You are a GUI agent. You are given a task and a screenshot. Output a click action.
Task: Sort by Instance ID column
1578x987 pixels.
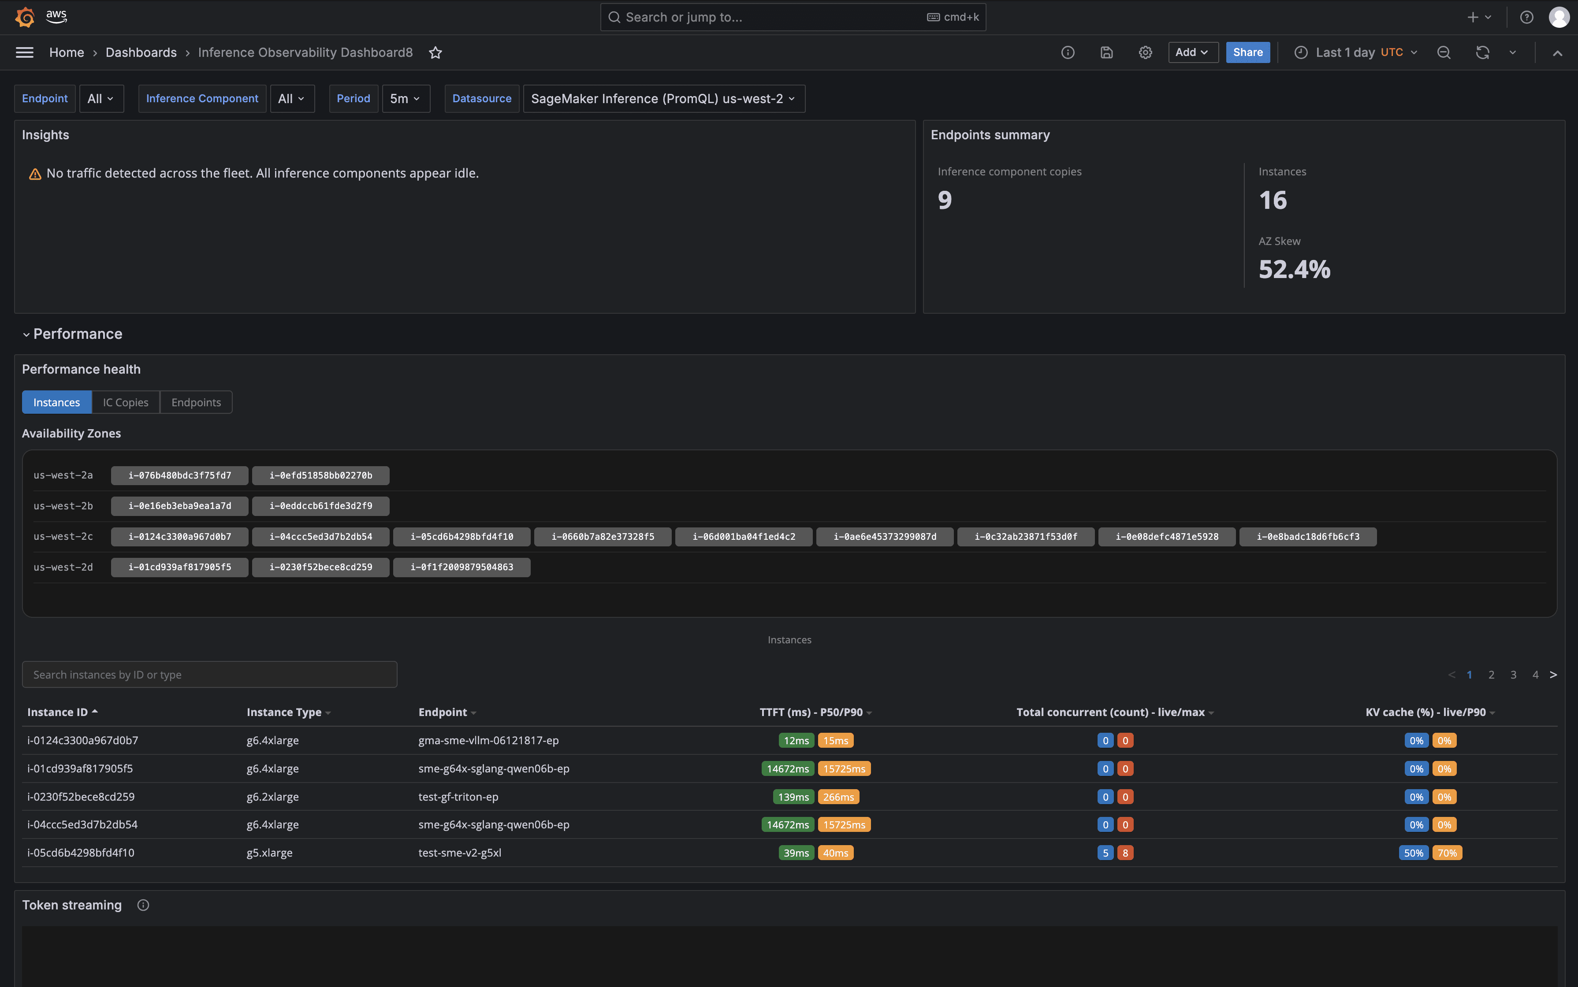point(63,712)
